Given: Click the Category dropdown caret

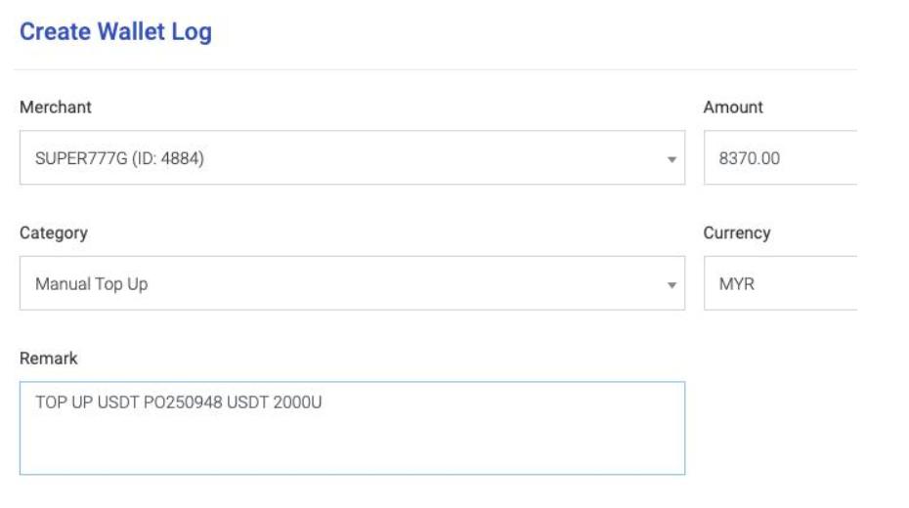Looking at the screenshot, I should point(671,285).
